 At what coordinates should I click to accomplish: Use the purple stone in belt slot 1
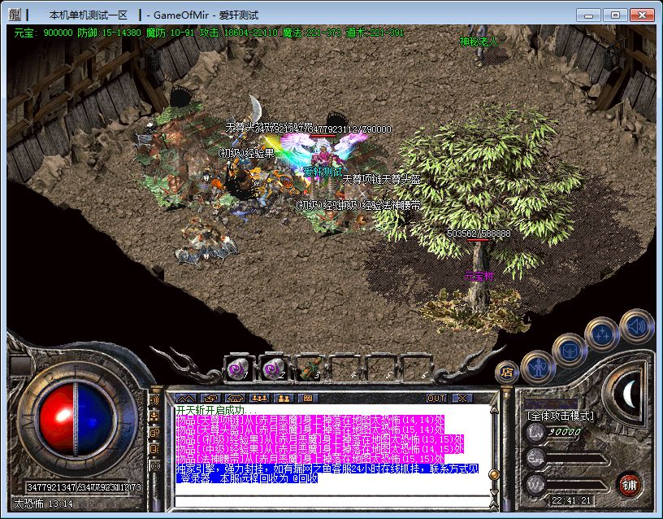pyautogui.click(x=240, y=369)
